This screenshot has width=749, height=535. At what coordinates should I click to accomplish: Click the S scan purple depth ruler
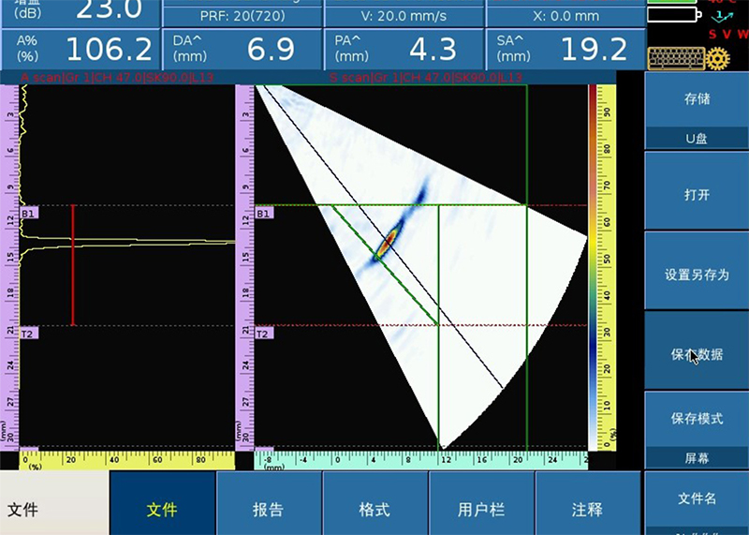coord(245,268)
